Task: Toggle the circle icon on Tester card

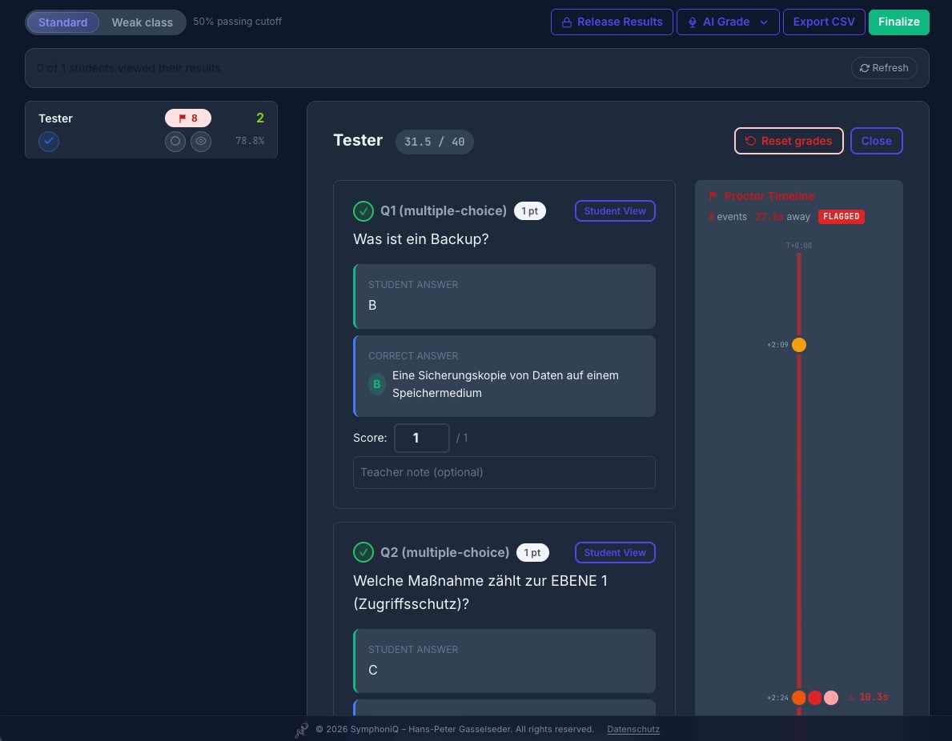Action: 175,141
